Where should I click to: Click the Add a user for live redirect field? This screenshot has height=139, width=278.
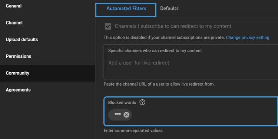(x=191, y=63)
